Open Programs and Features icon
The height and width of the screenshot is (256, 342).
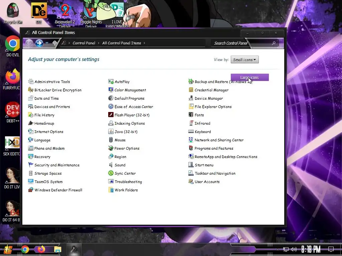click(191, 148)
